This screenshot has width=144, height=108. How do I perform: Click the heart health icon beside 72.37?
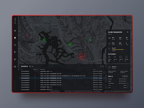[x=109, y=49]
